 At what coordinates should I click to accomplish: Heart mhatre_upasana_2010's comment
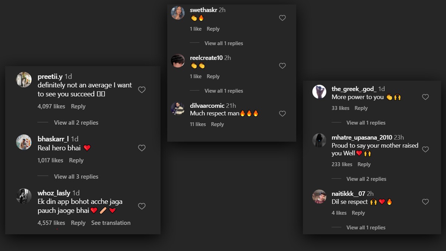click(x=426, y=149)
